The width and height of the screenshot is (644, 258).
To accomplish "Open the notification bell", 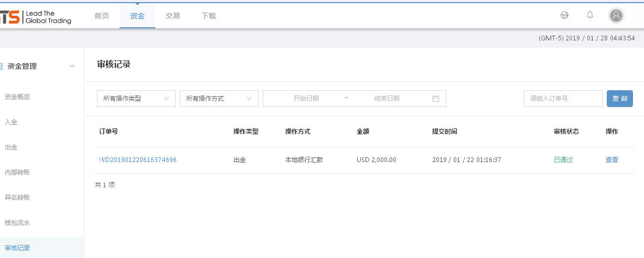I will [589, 15].
